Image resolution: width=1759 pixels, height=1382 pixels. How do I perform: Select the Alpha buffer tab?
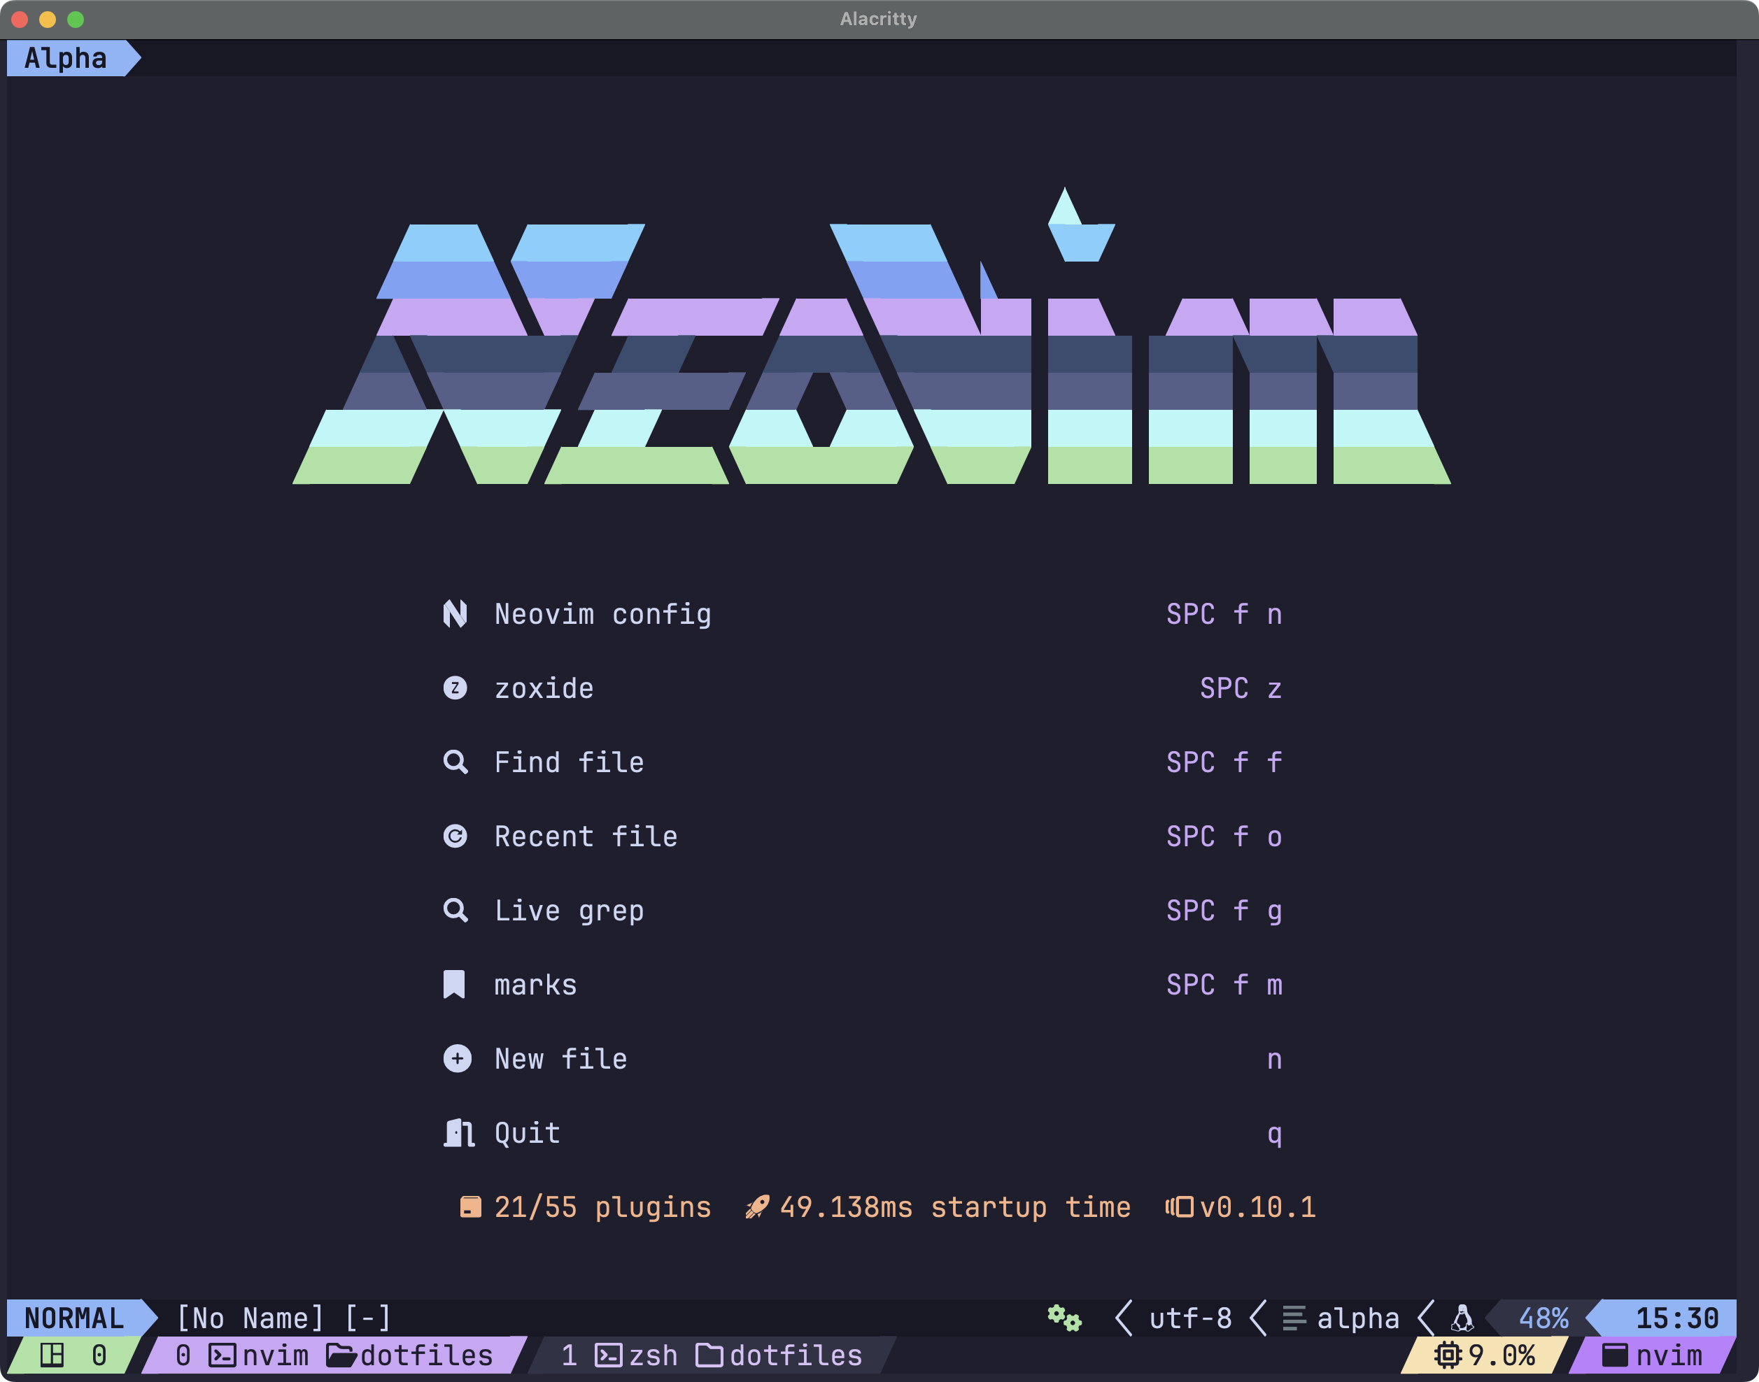click(66, 58)
